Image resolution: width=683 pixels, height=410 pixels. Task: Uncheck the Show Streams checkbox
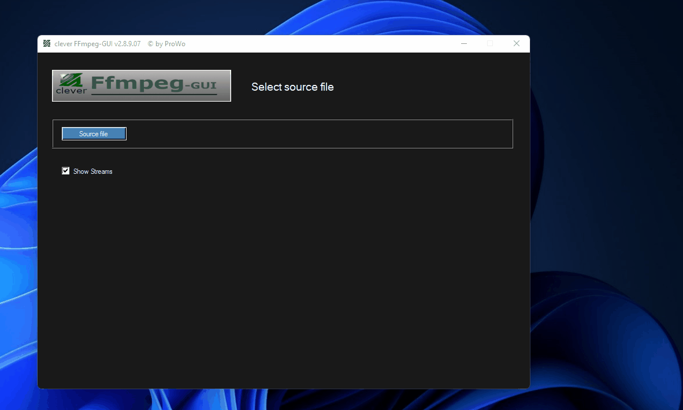click(66, 170)
